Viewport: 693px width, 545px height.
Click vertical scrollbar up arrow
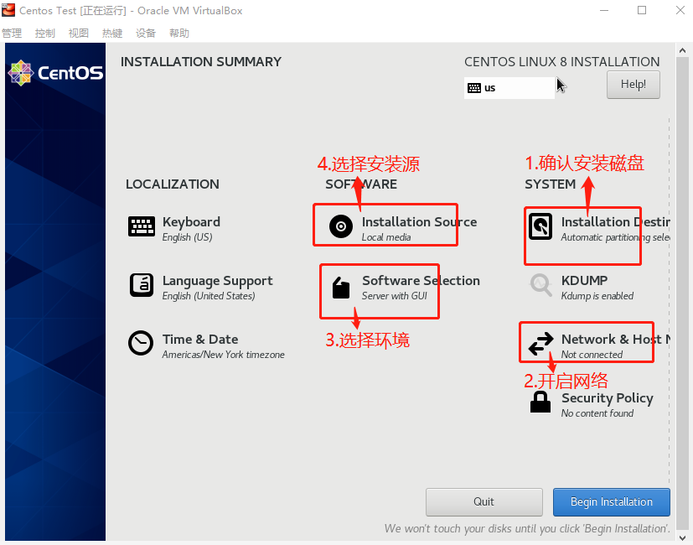pos(682,50)
